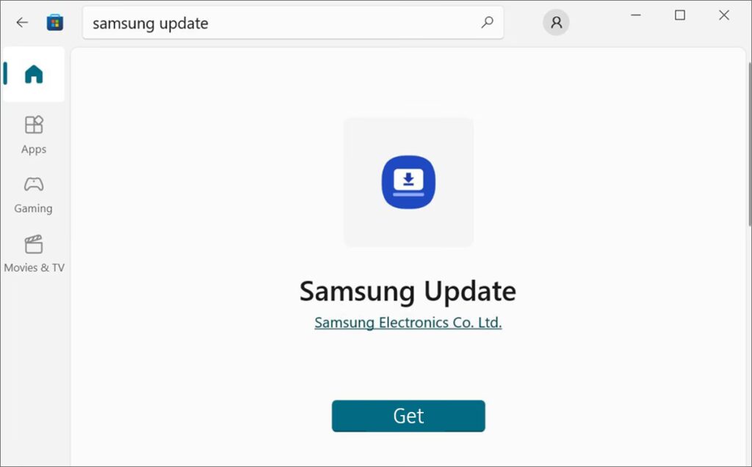This screenshot has width=752, height=467.
Task: Open Samsung Electronics Co. Ltd. publisher link
Action: tap(408, 323)
